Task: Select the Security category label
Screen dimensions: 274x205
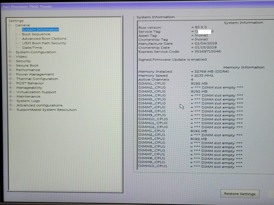Action: [x=23, y=61]
